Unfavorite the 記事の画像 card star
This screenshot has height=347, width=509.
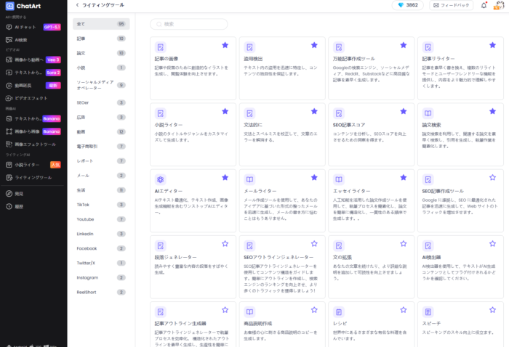tap(225, 45)
